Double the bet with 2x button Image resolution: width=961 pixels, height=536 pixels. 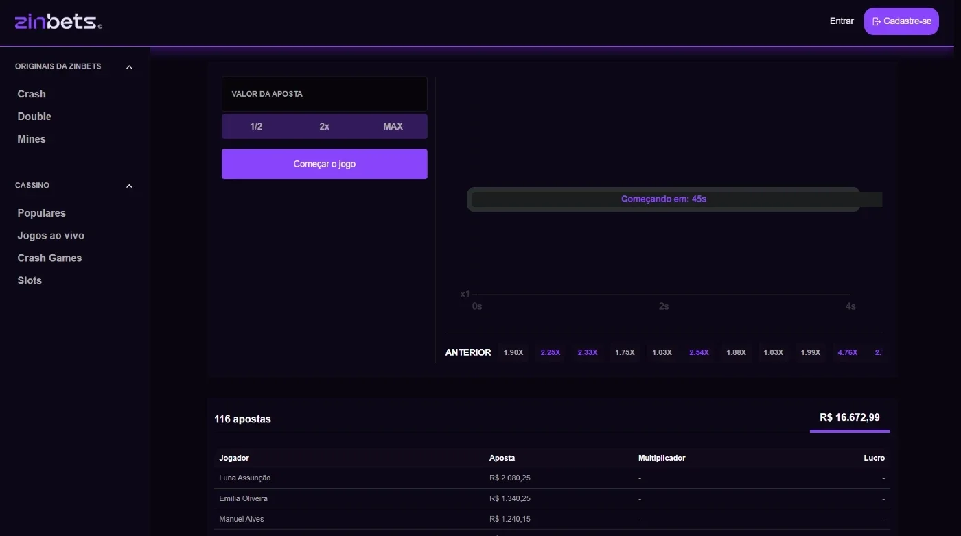[x=325, y=127]
